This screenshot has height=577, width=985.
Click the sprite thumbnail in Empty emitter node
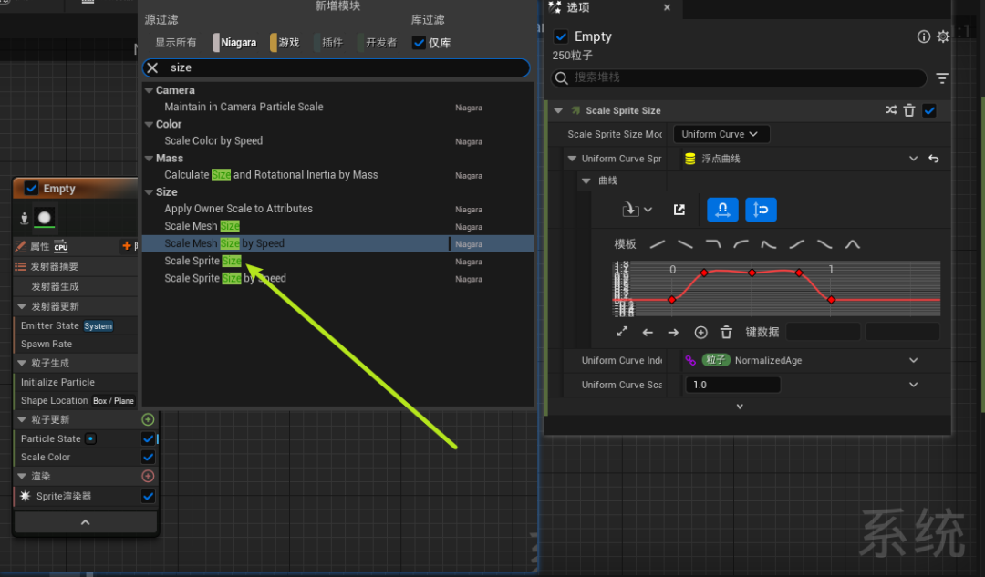pos(45,218)
